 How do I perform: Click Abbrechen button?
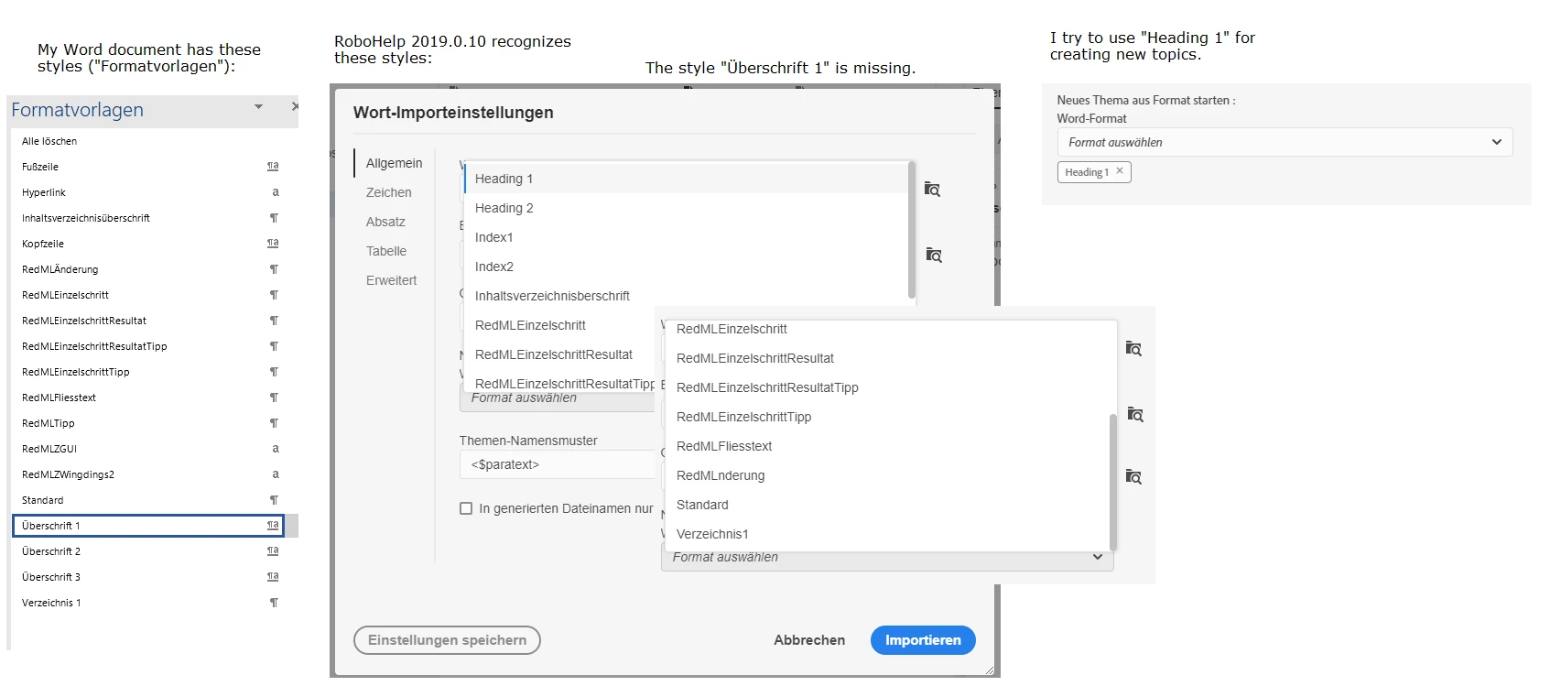pos(809,640)
